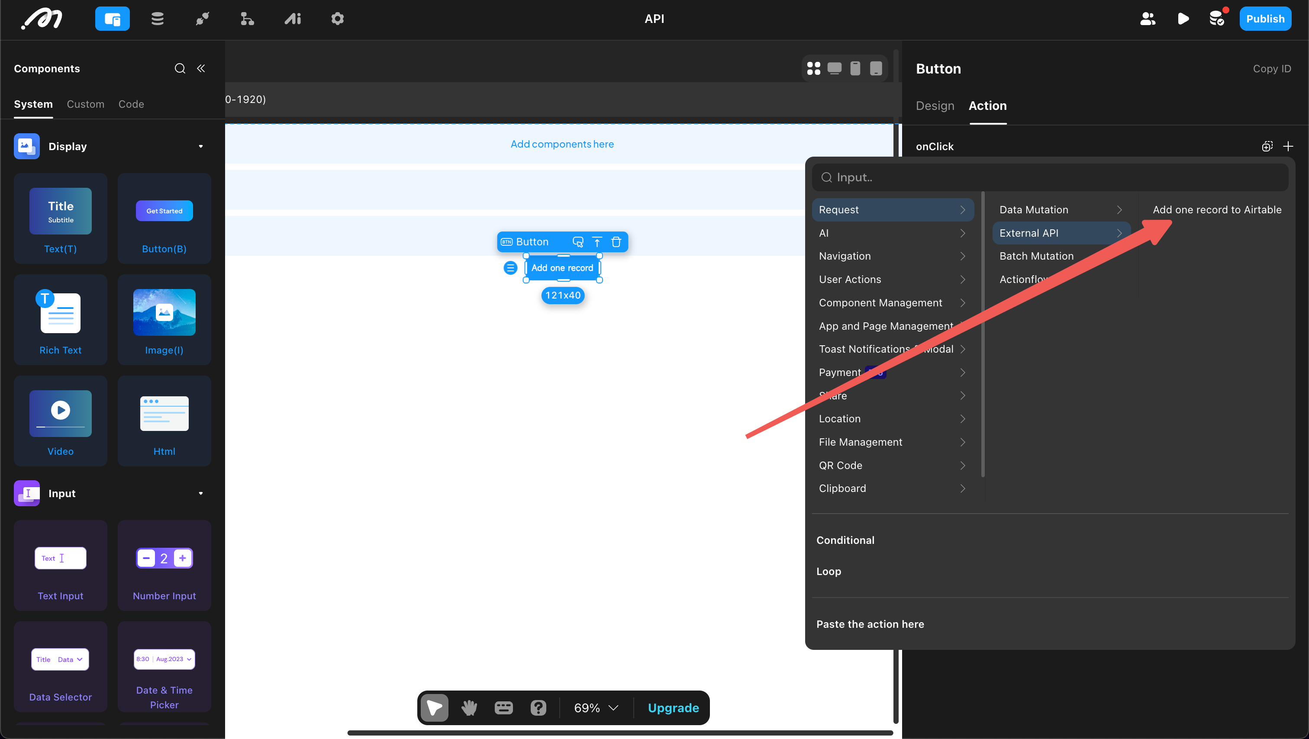The height and width of the screenshot is (739, 1309).
Task: Click the comment icon on Button toolbar
Action: pyautogui.click(x=578, y=242)
